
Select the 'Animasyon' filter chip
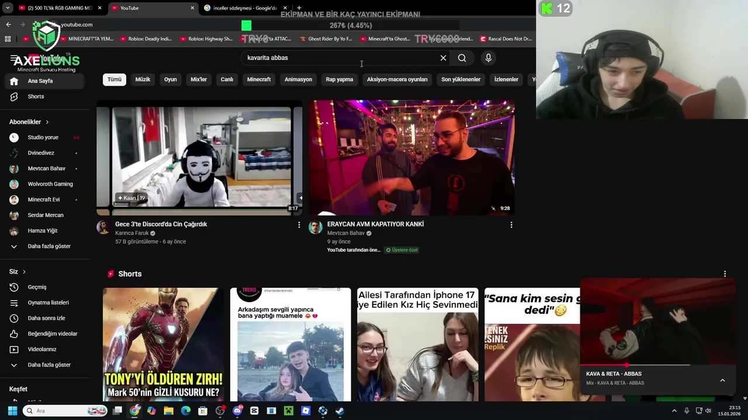pos(298,79)
